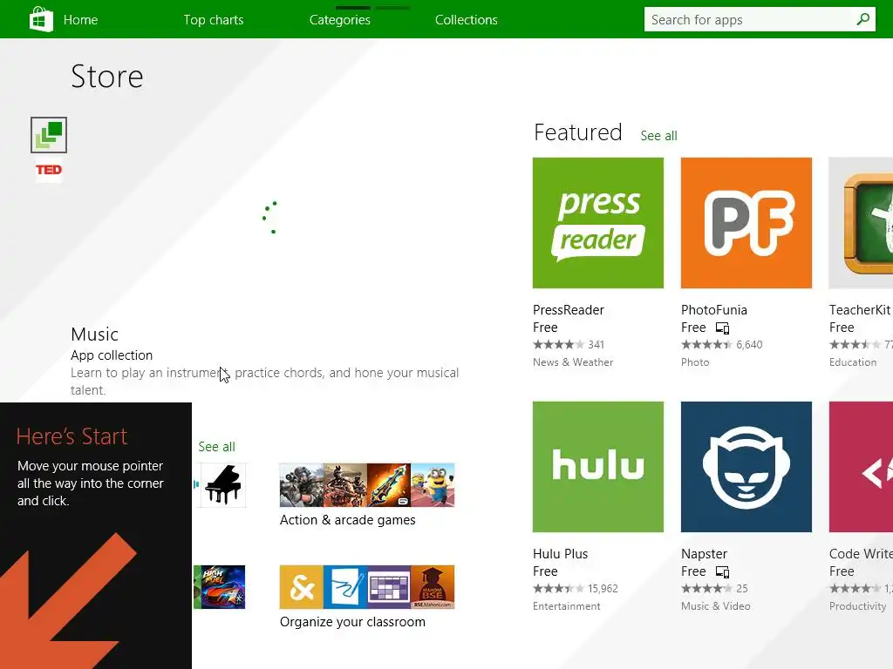Open the Categories menu
The image size is (893, 669).
[340, 19]
